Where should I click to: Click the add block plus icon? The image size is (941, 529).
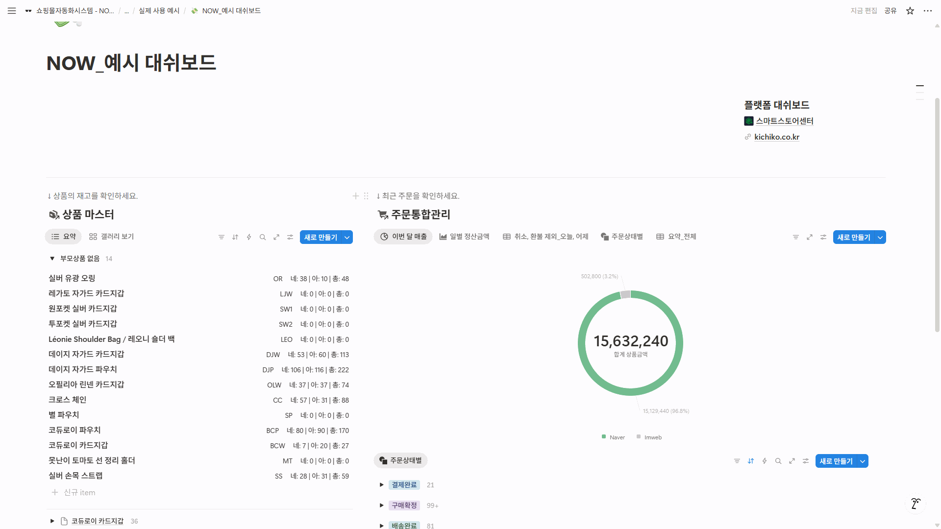pyautogui.click(x=356, y=196)
